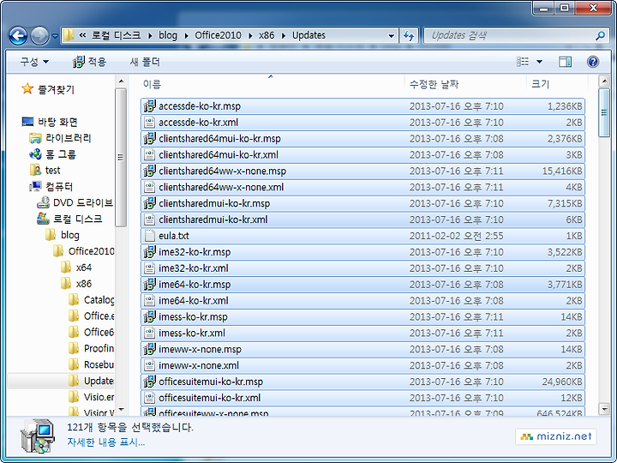Screen dimensions: 617x463
Task: Click the blog breadcrumb in address bar
Action: (168, 35)
